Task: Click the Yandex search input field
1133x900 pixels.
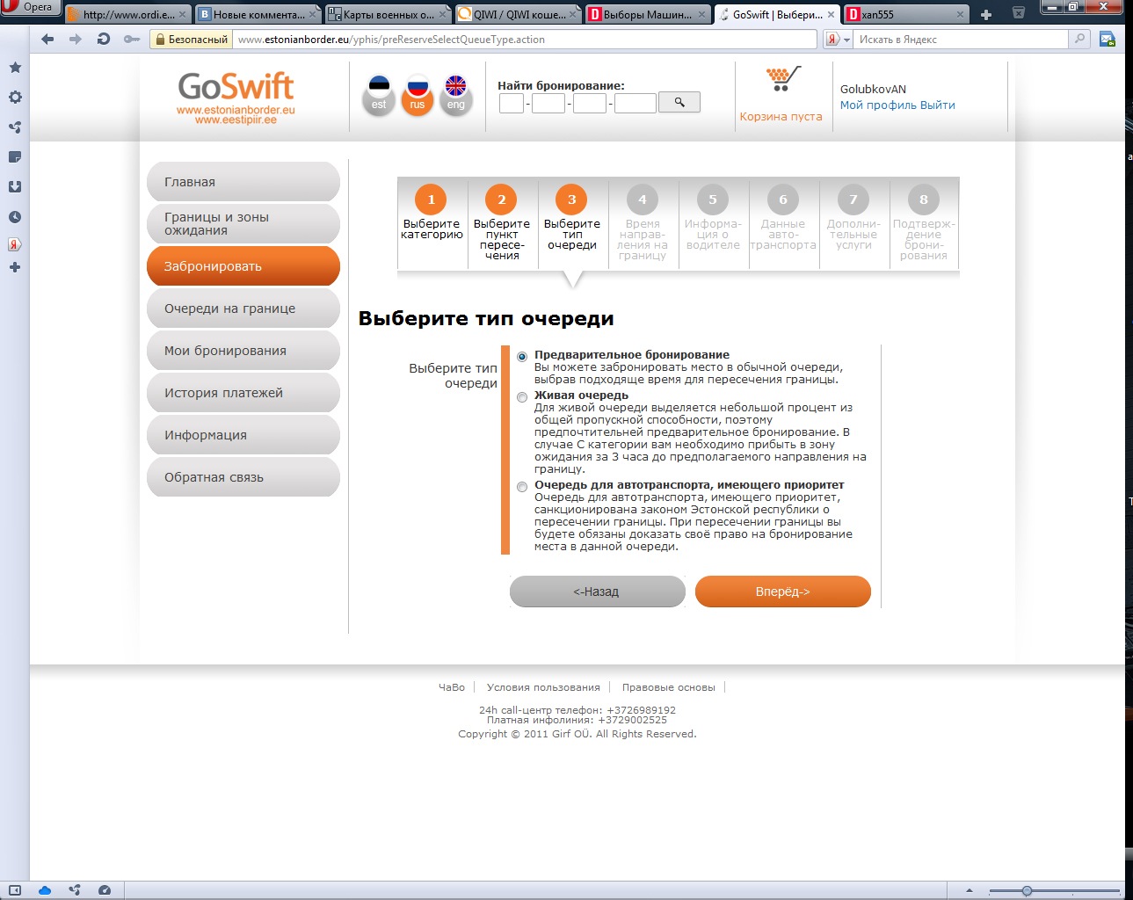Action: coord(961,40)
